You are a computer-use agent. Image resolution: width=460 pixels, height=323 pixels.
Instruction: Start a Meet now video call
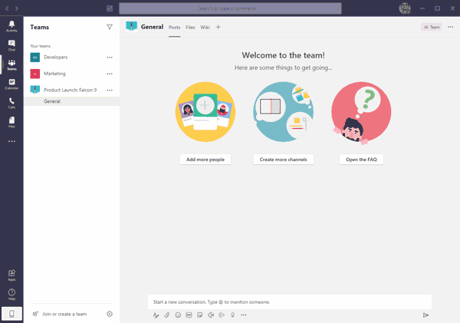tap(211, 315)
